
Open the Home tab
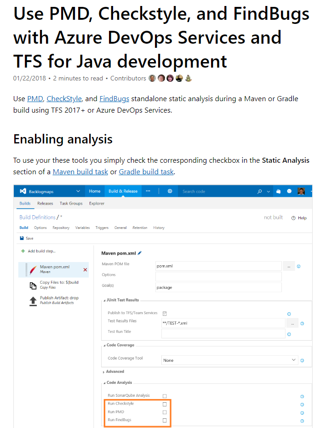95,191
